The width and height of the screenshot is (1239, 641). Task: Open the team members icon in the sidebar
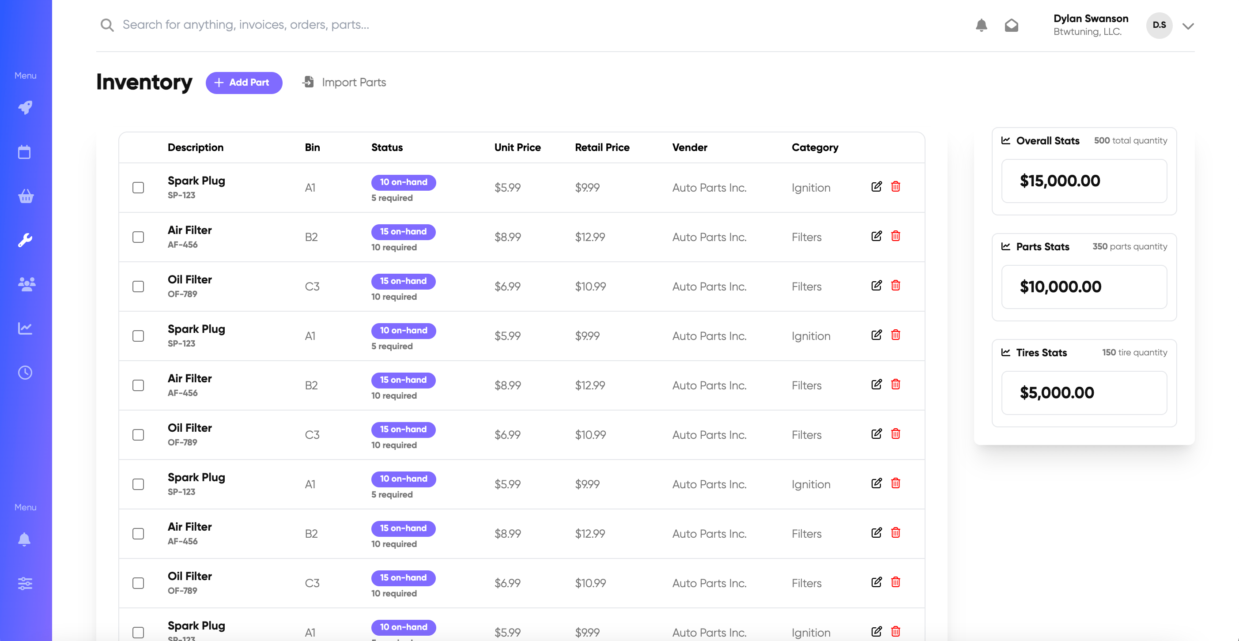point(26,284)
